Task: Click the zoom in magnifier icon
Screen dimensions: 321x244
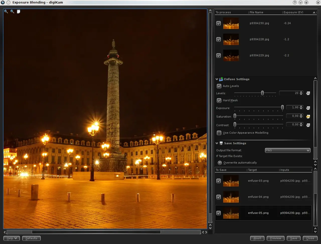Action: coord(6,12)
